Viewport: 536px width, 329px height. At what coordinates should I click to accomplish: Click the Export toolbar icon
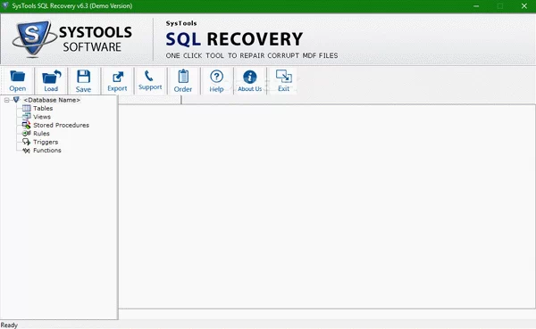(118, 77)
